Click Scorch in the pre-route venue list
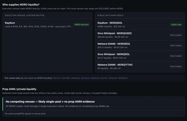 (104, 78)
